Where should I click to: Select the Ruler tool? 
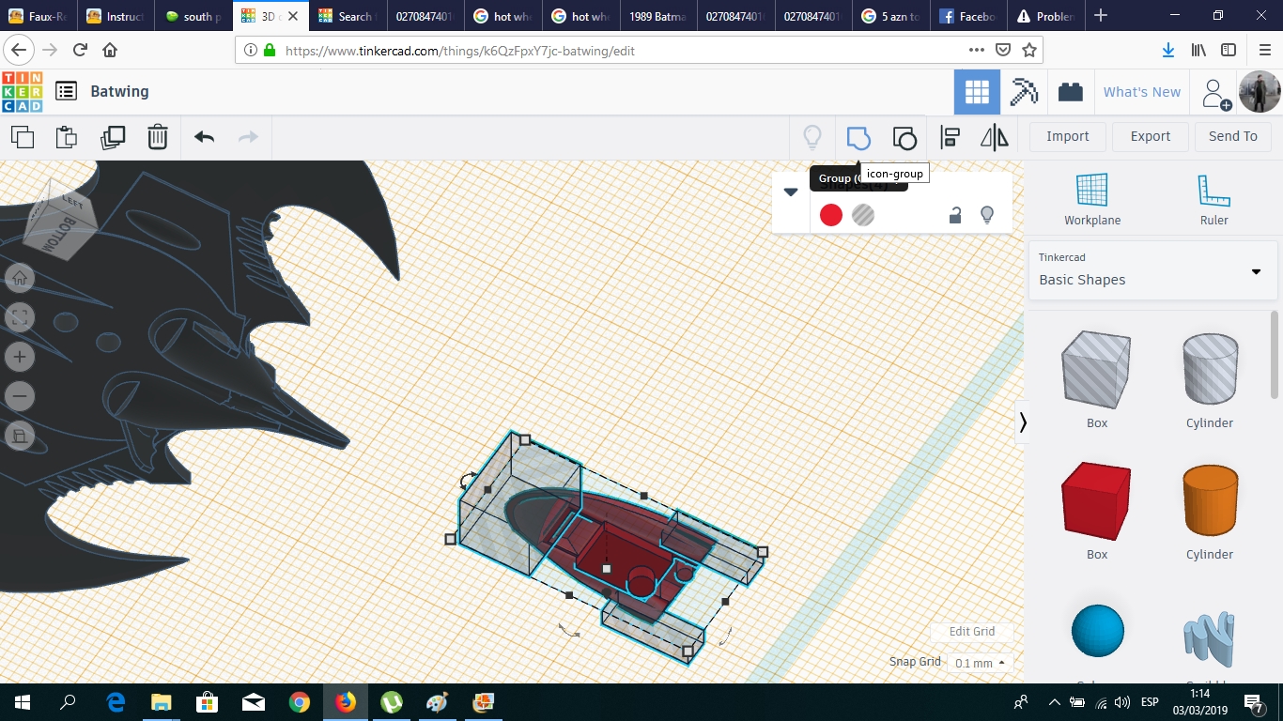coord(1213,200)
